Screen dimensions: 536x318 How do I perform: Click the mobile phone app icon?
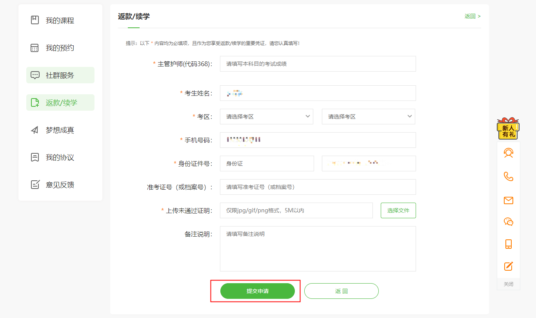[x=508, y=244]
